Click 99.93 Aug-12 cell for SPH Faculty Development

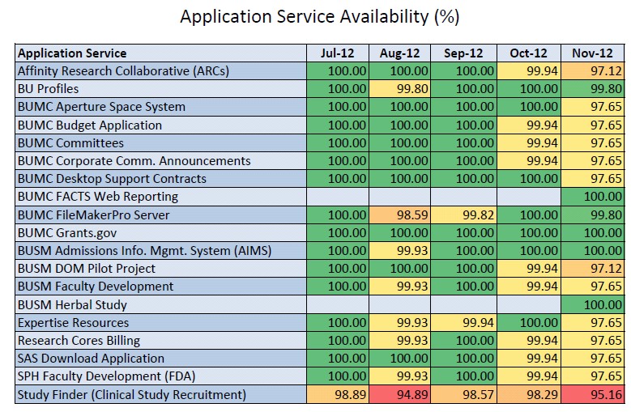[x=399, y=376]
